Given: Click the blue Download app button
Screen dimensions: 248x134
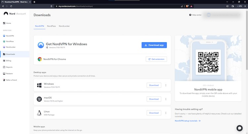Looking at the screenshot, I should click(154, 45).
